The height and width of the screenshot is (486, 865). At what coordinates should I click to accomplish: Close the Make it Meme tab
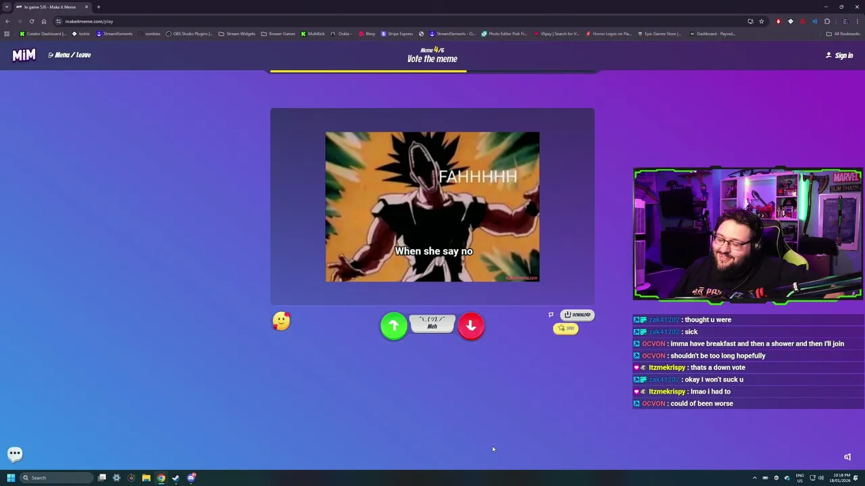(x=86, y=7)
